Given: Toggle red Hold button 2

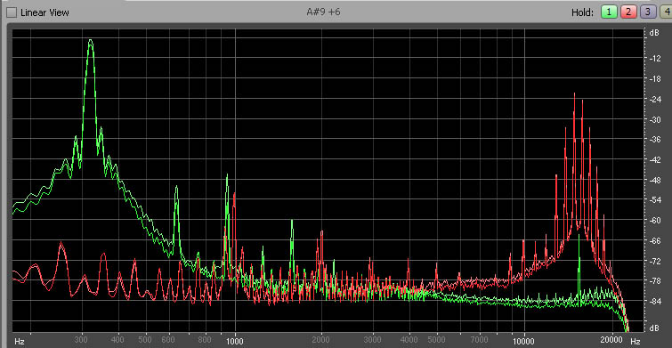Looking at the screenshot, I should [x=627, y=12].
